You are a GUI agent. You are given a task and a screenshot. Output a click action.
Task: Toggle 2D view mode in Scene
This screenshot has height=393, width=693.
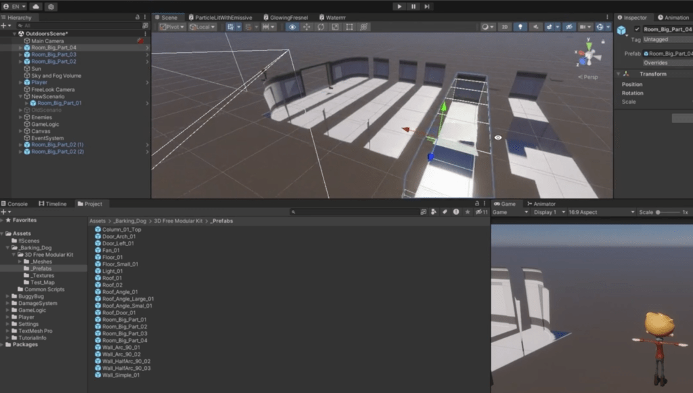pyautogui.click(x=505, y=27)
